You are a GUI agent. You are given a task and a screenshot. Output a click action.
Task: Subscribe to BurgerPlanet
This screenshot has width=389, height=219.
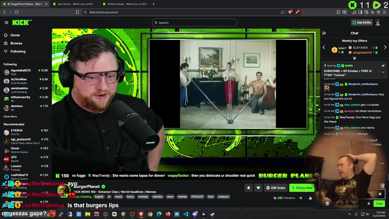tap(301, 188)
